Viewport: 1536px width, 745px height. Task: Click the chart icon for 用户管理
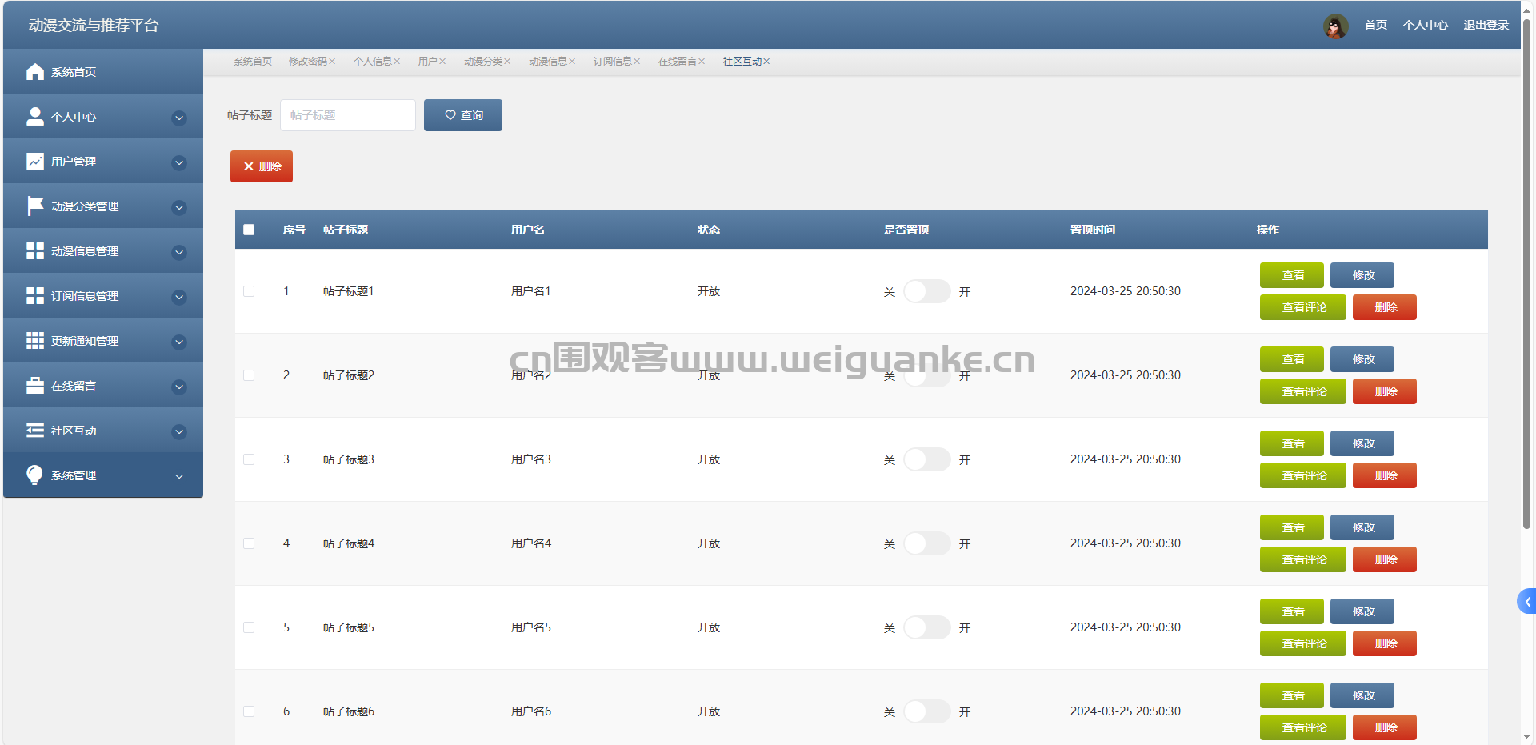click(x=35, y=162)
